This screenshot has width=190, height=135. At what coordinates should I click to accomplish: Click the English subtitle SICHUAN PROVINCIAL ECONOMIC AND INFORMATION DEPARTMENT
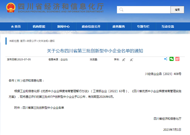tap(61, 12)
